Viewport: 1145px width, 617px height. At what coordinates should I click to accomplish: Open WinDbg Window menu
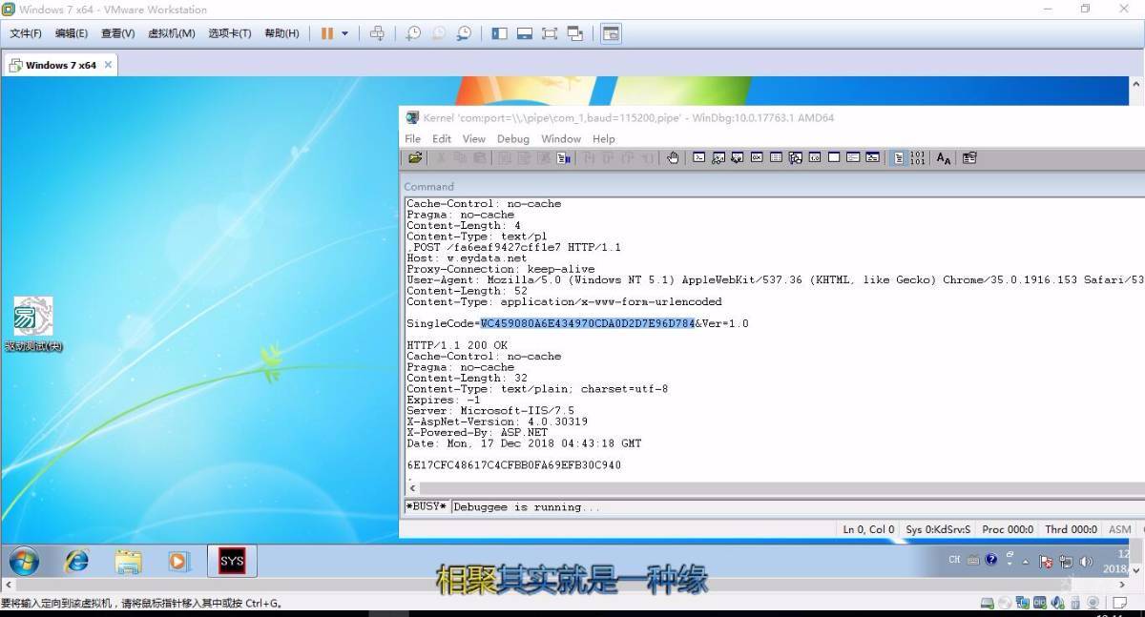(561, 138)
